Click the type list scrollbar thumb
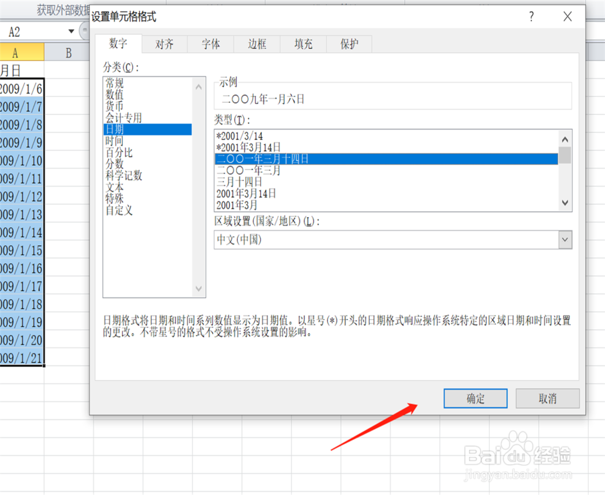Screen dimensions: 605x495 pos(565,156)
